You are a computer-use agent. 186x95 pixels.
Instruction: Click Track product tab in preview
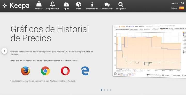[134, 29]
